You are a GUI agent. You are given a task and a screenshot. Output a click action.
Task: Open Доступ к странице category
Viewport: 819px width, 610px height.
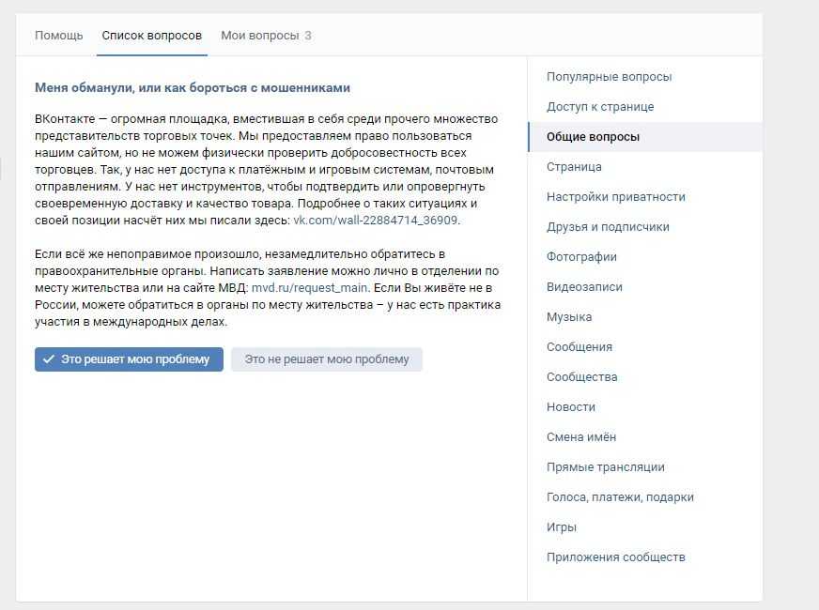[645, 106]
